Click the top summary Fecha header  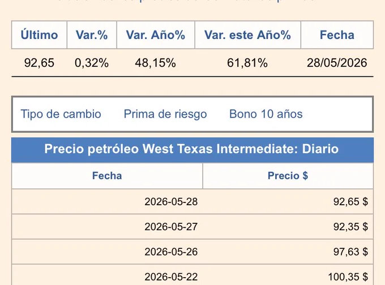pos(337,35)
